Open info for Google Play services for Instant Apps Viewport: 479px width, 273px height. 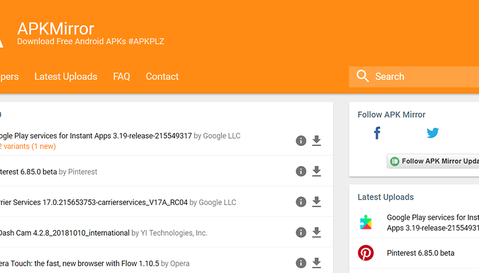click(301, 141)
